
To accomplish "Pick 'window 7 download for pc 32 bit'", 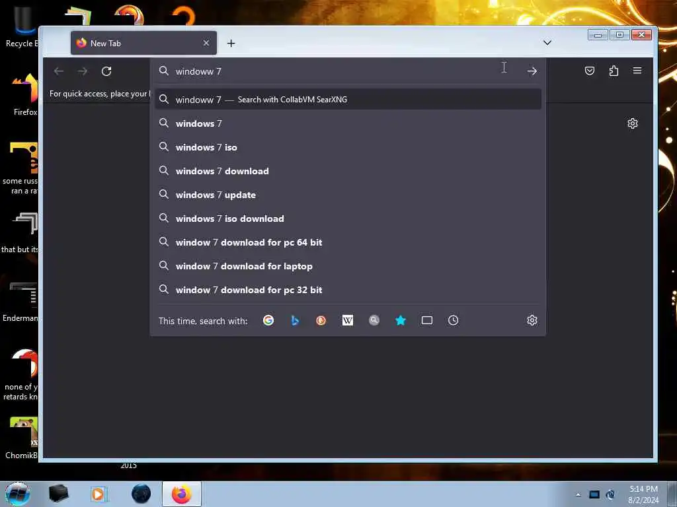I will (348, 290).
